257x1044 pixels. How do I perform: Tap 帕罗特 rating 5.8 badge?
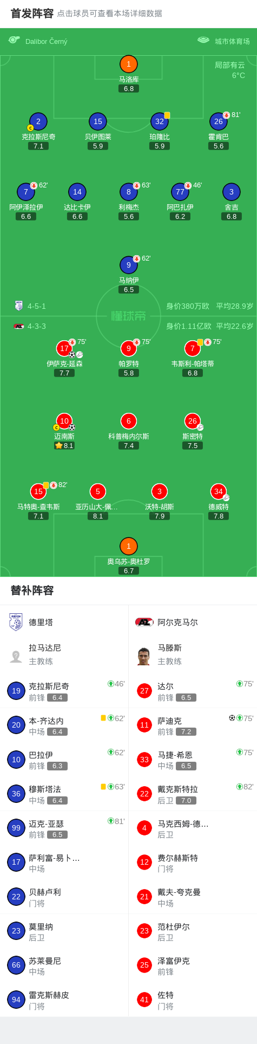(129, 373)
